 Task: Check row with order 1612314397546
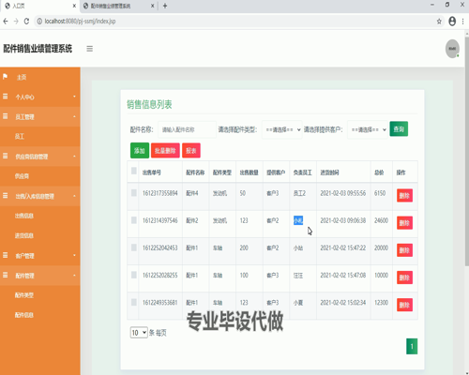[134, 220]
